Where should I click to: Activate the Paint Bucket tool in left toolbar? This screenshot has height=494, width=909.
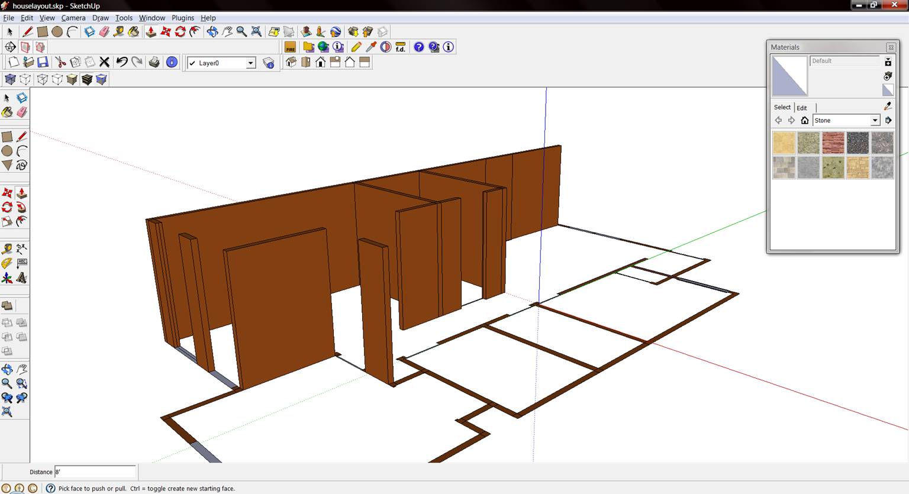click(7, 112)
